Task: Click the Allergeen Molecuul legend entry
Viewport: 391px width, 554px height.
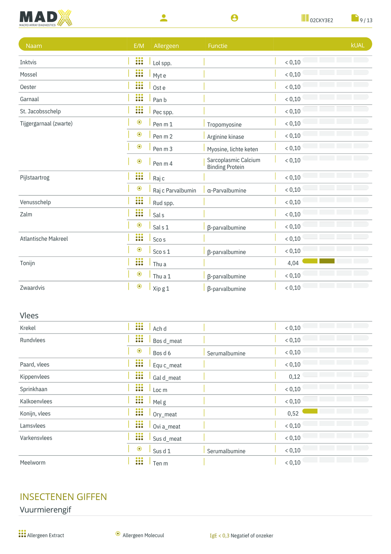Action: click(x=139, y=535)
